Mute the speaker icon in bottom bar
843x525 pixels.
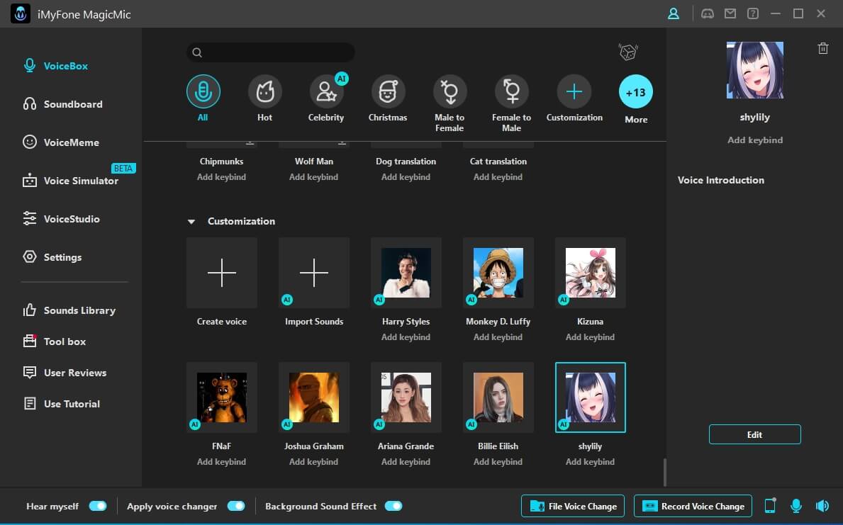pos(822,506)
